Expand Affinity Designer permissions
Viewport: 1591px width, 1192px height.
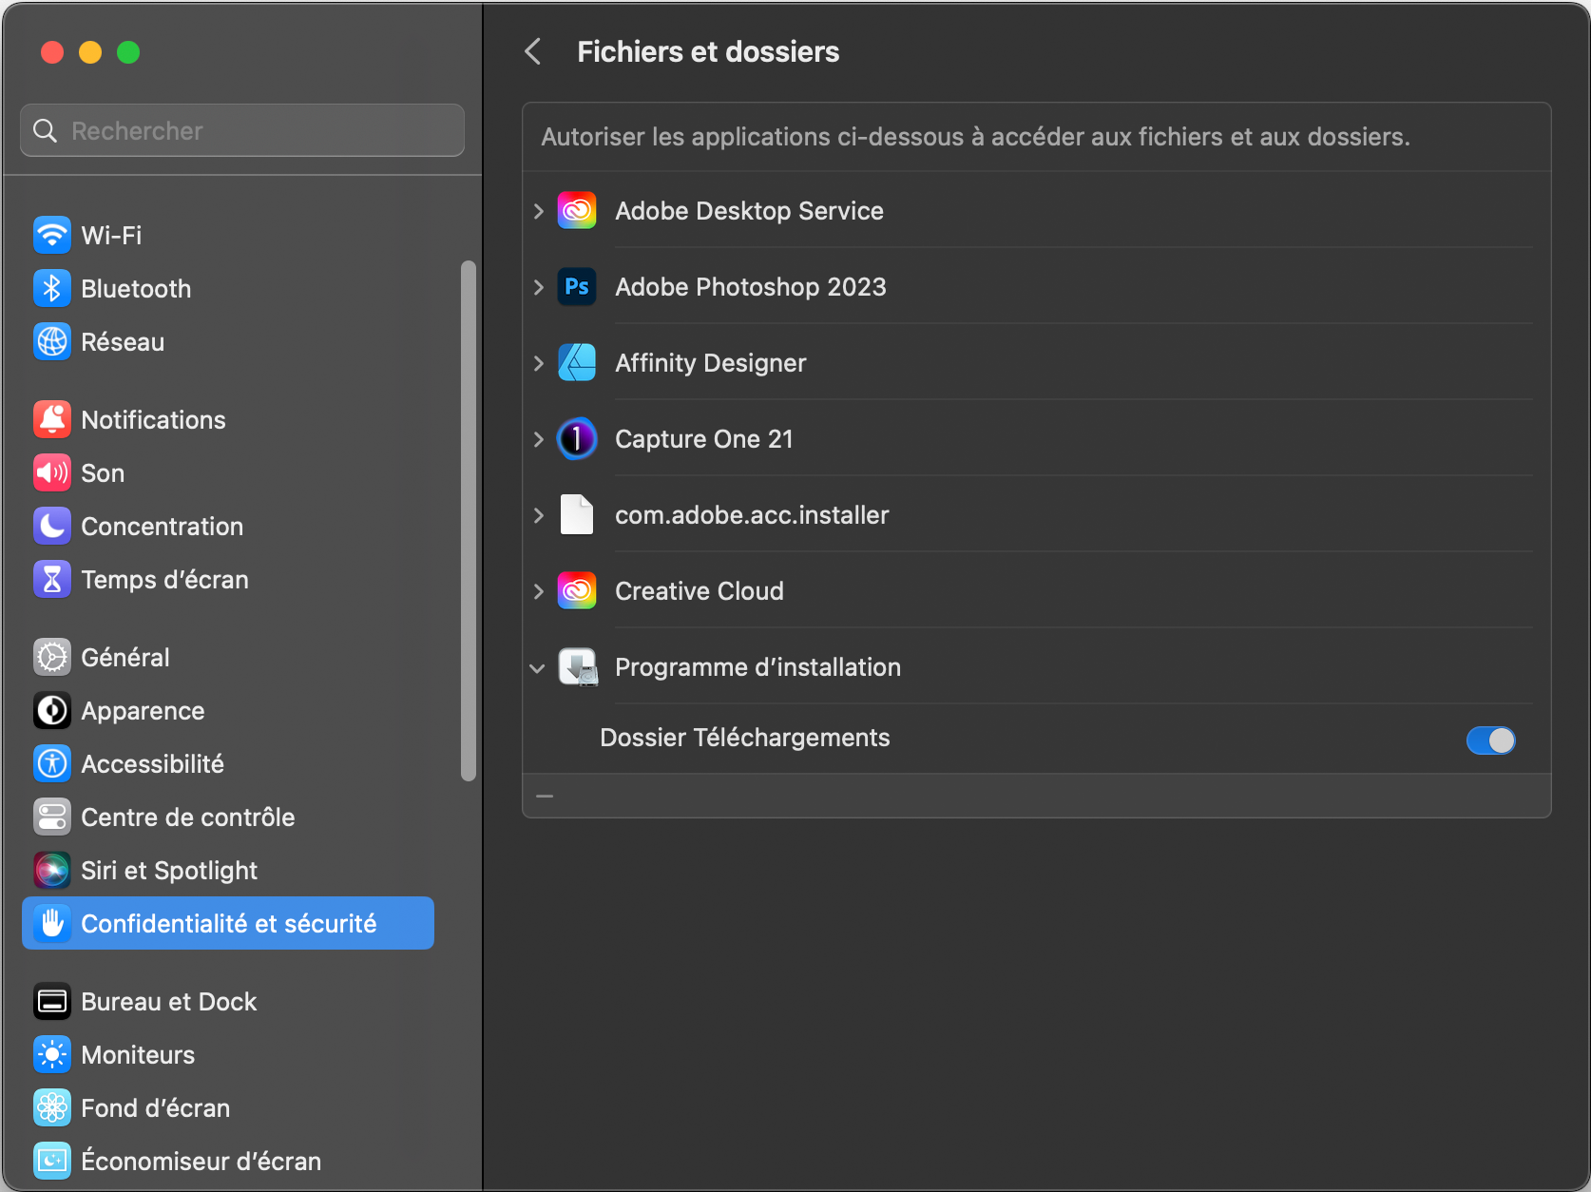(x=538, y=362)
